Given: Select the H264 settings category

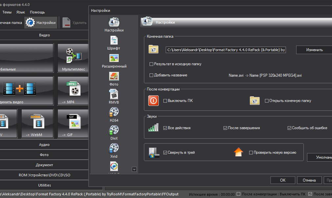Looking at the screenshot, I should [x=114, y=115].
